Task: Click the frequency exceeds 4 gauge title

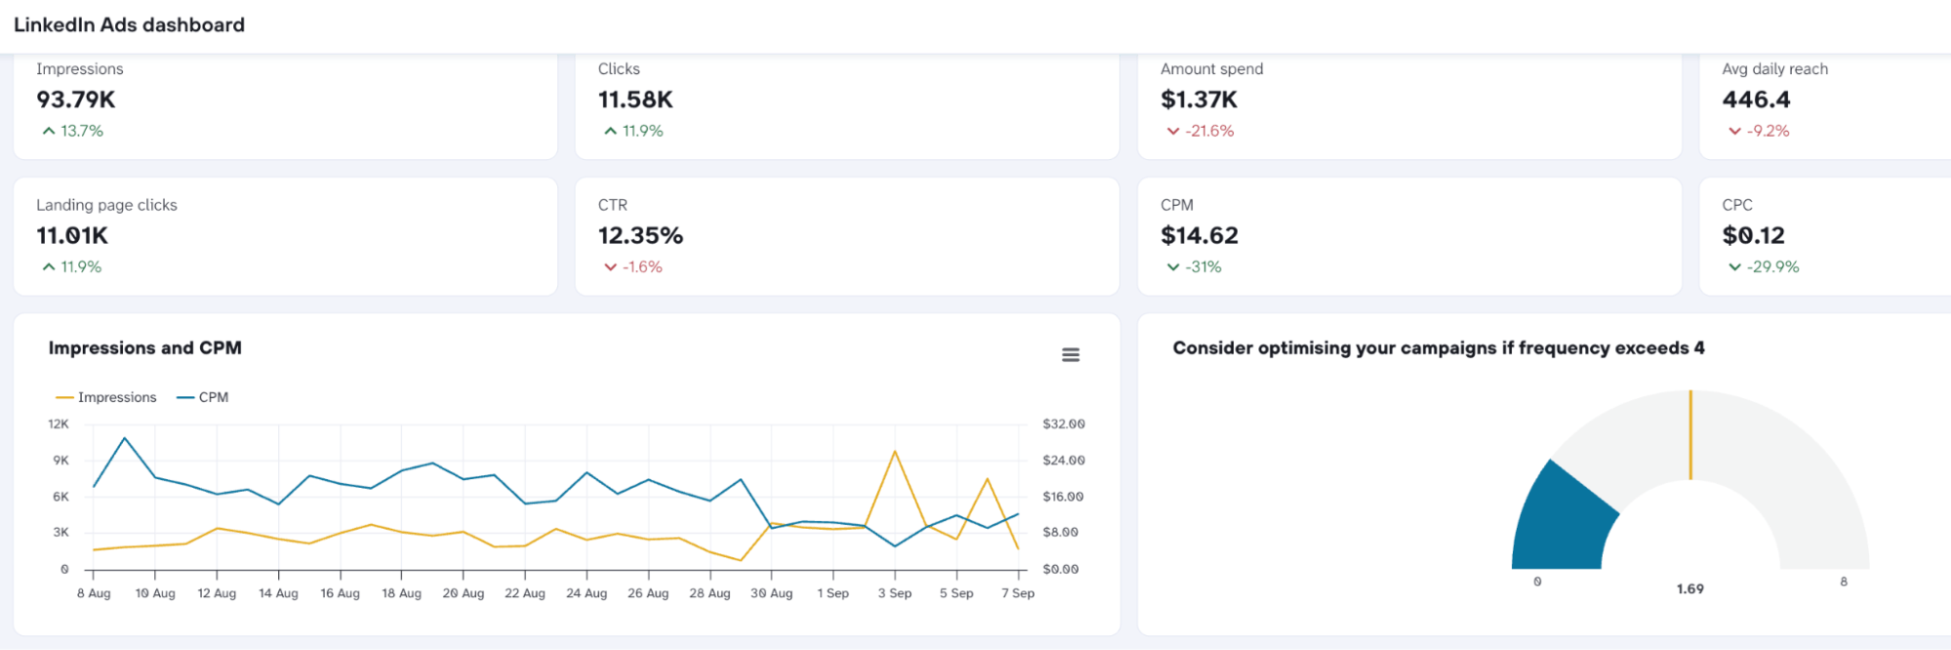Action: coord(1439,348)
